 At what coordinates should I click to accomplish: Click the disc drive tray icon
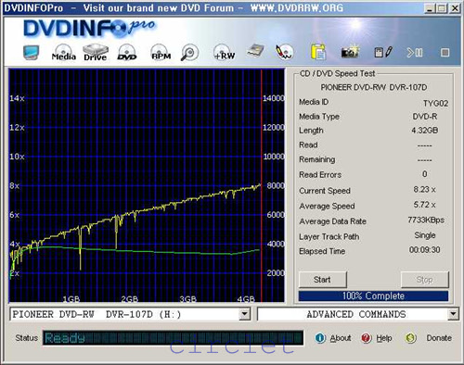pyautogui.click(x=255, y=51)
